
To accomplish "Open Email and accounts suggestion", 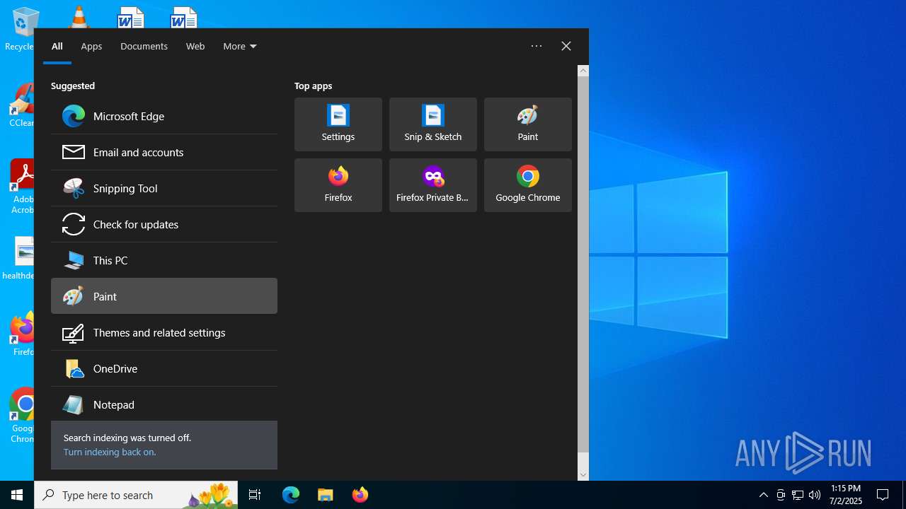I will (x=164, y=152).
